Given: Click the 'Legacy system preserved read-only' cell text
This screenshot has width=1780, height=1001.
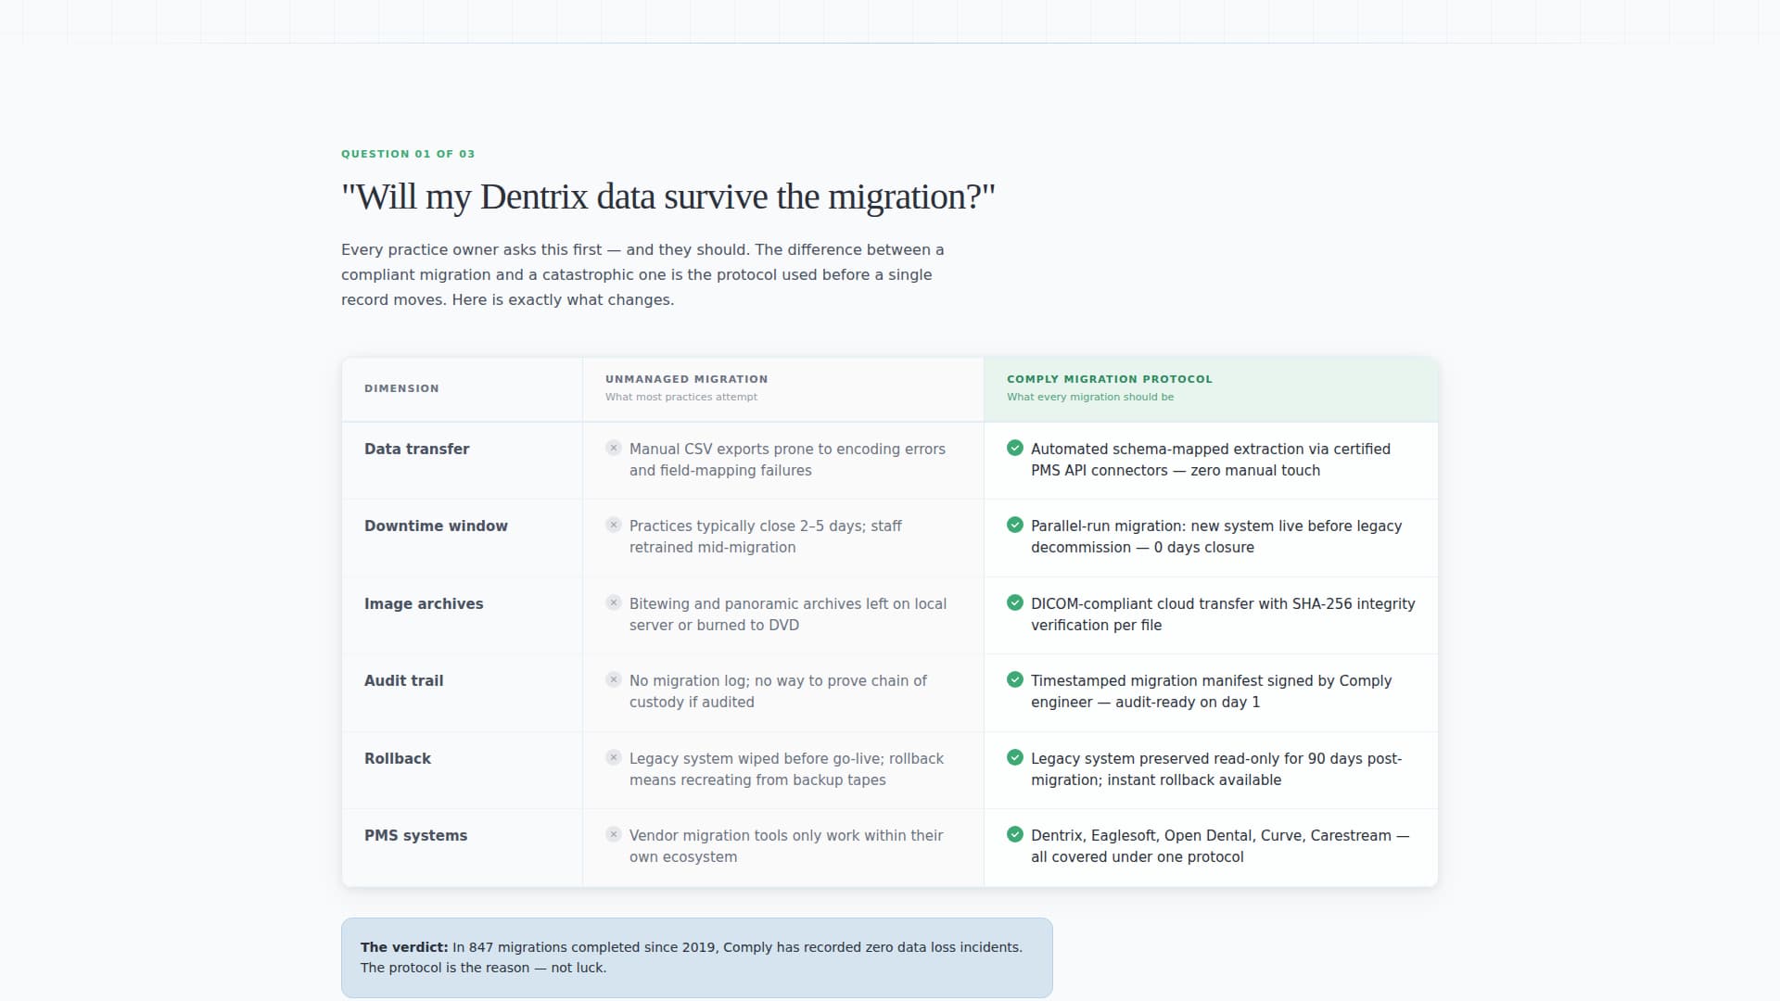Looking at the screenshot, I should pos(1216,769).
